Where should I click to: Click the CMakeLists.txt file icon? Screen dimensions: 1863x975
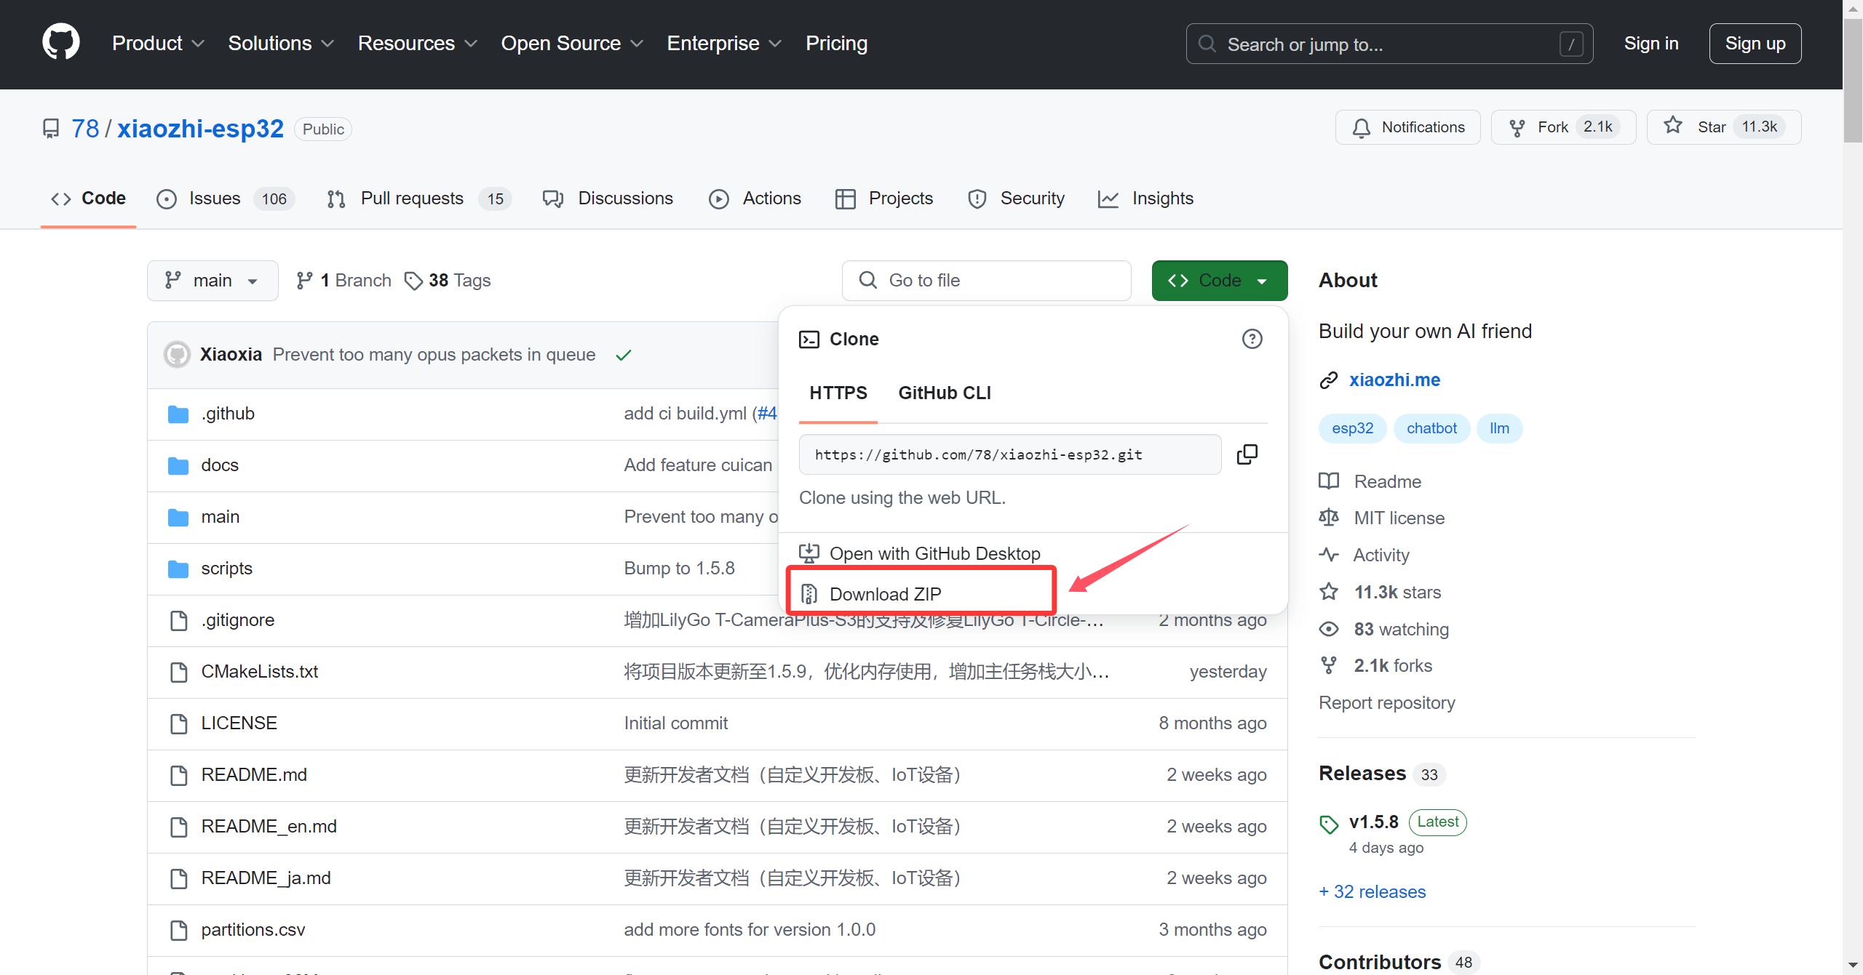point(178,672)
